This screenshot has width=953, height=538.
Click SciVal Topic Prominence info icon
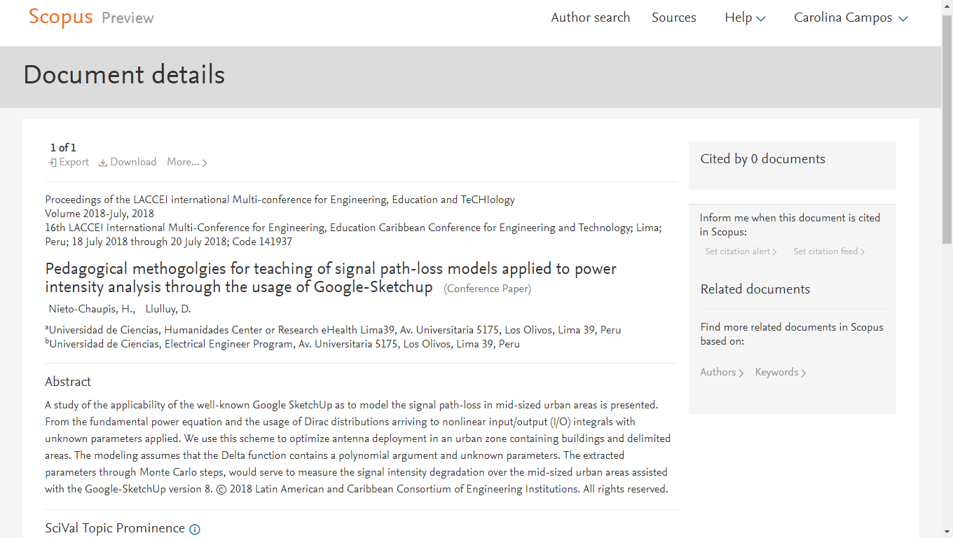point(195,530)
